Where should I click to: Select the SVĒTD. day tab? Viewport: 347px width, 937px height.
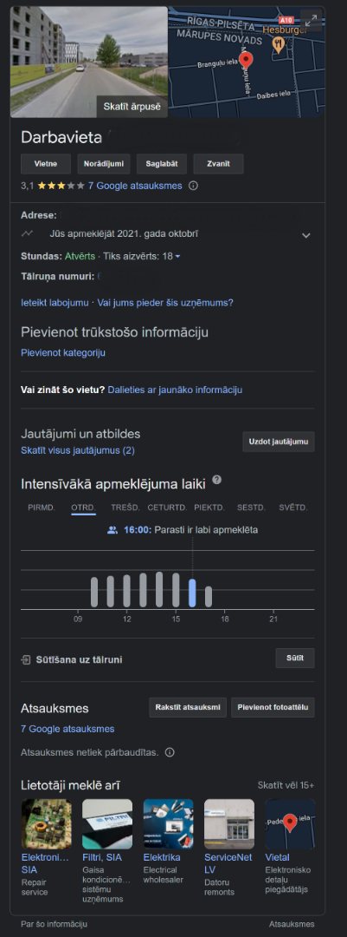tap(293, 508)
